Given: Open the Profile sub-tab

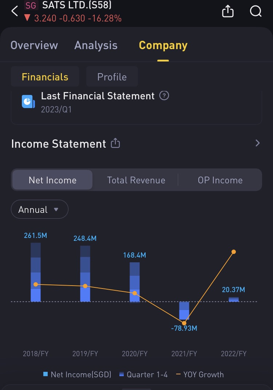Looking at the screenshot, I should click(x=112, y=77).
